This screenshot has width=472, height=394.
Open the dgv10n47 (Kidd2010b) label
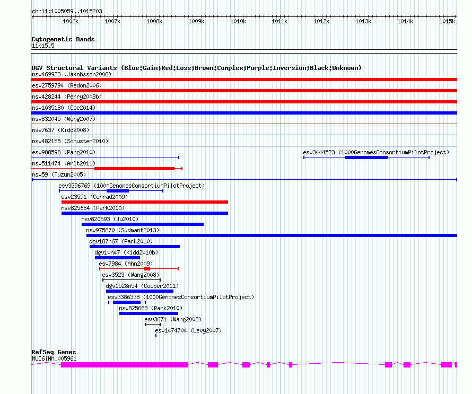pyautogui.click(x=126, y=252)
